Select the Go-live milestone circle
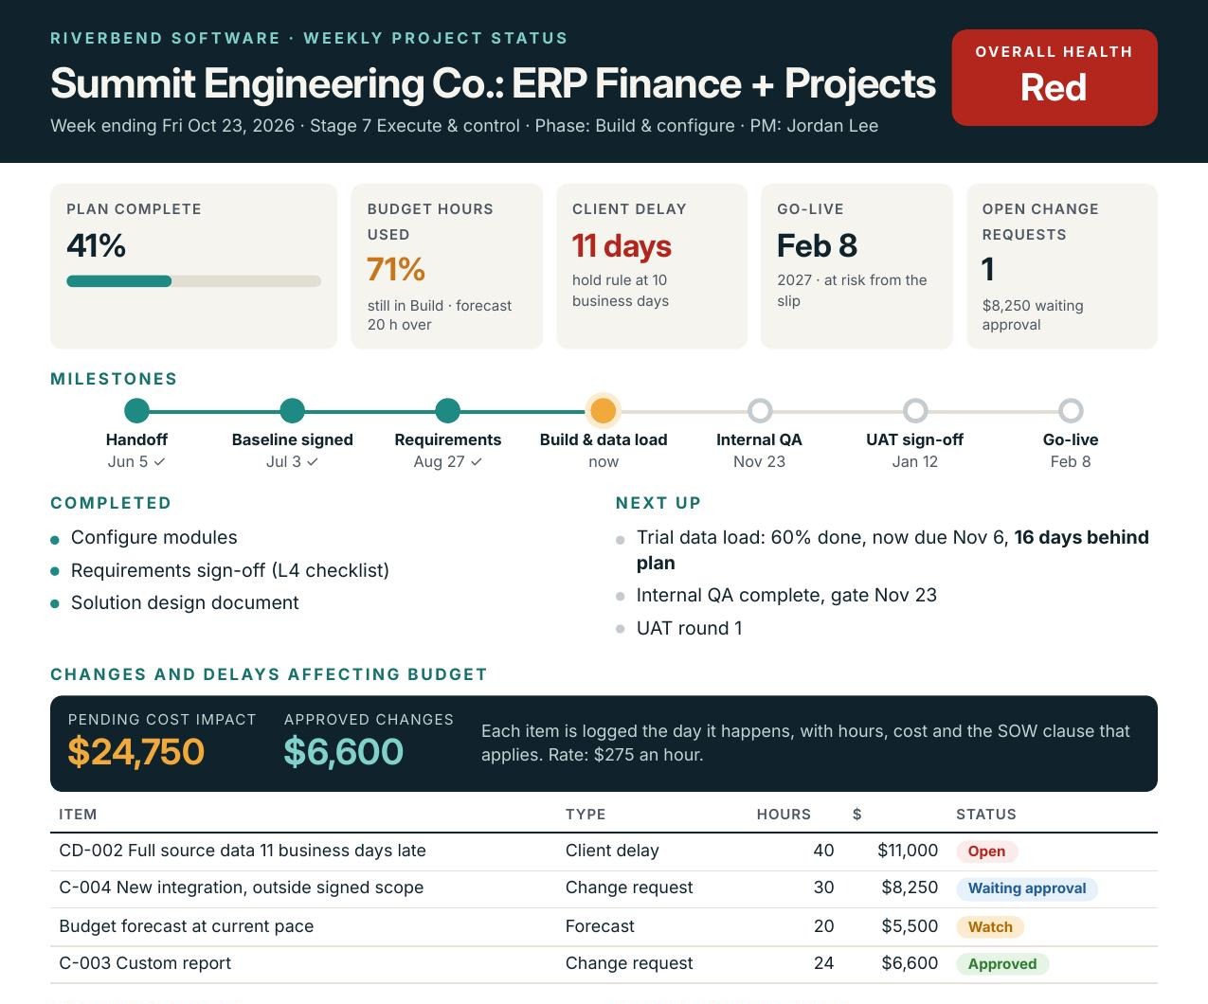1208x1004 pixels. tap(1071, 410)
